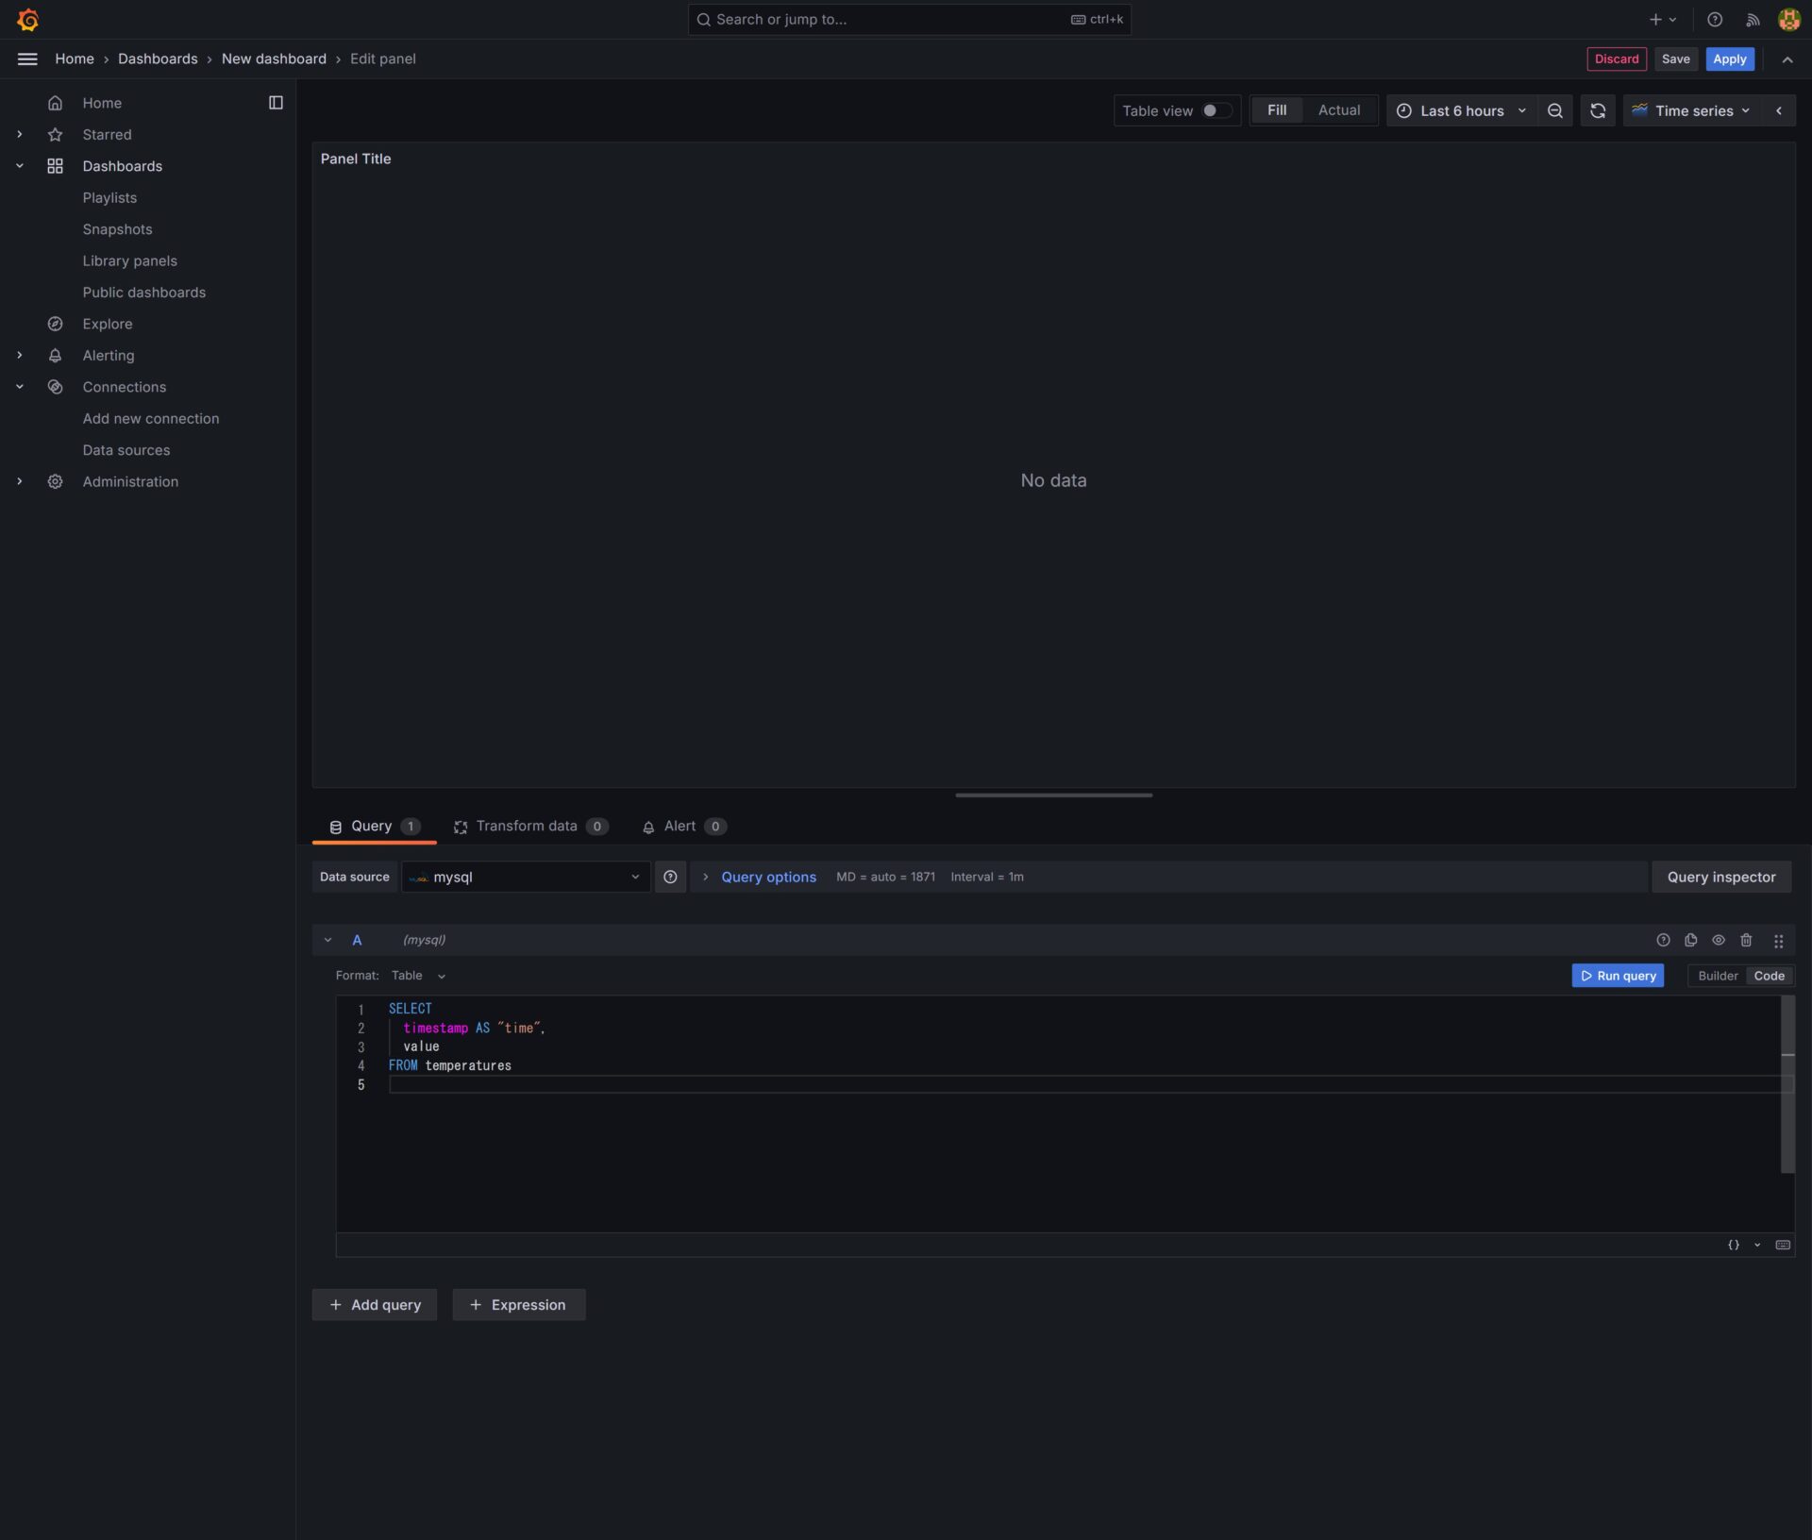Click the Grafana logo
This screenshot has width=1812, height=1540.
27,19
